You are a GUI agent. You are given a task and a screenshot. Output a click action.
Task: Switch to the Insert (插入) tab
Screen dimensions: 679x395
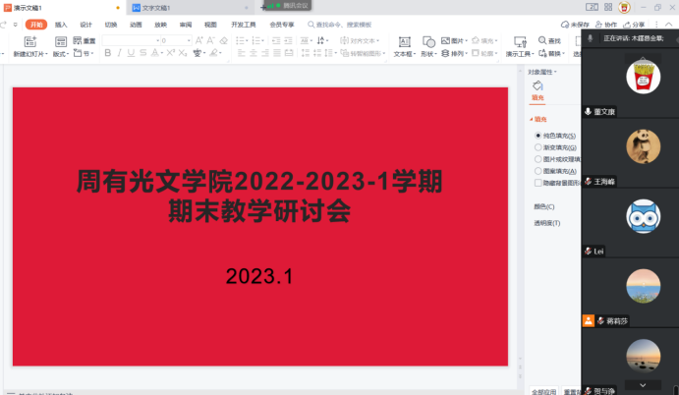coord(61,24)
